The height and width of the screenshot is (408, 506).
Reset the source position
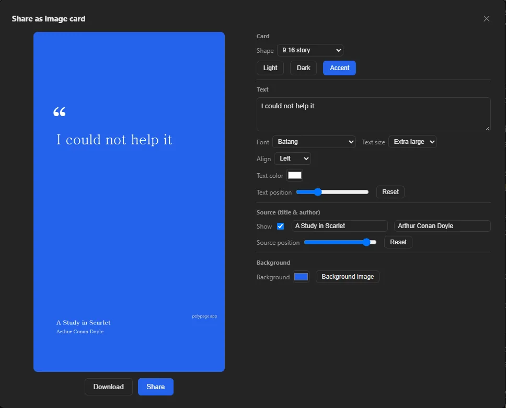pyautogui.click(x=398, y=242)
